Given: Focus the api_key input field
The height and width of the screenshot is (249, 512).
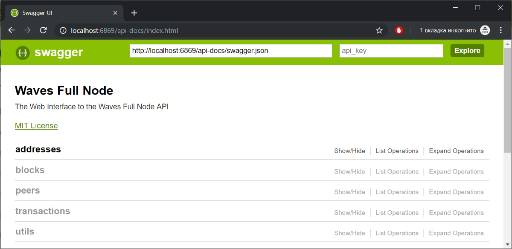Looking at the screenshot, I should [391, 51].
